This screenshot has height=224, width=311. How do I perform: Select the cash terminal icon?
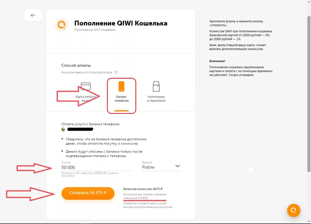[156, 86]
